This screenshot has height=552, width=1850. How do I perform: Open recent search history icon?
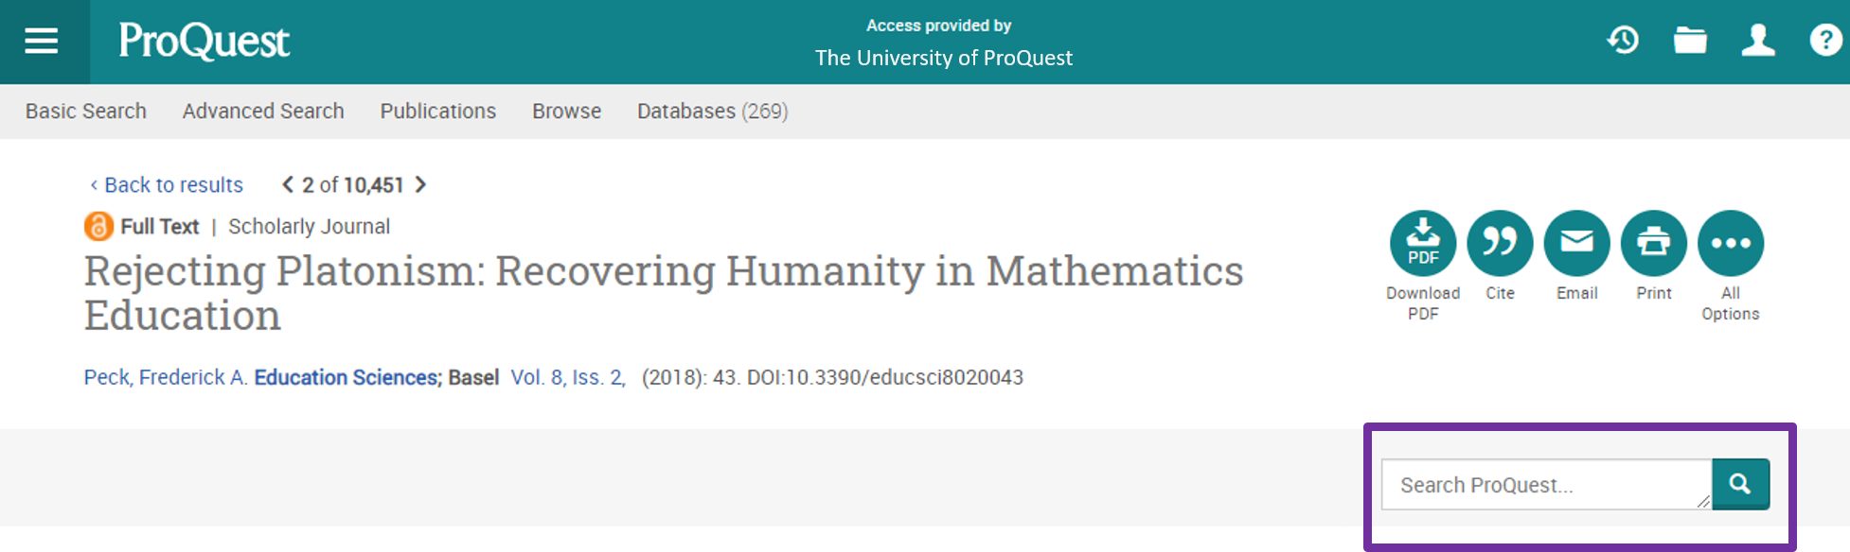(x=1623, y=40)
